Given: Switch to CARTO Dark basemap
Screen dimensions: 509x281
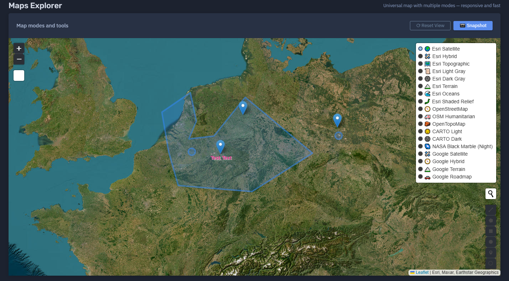Looking at the screenshot, I should (x=421, y=139).
